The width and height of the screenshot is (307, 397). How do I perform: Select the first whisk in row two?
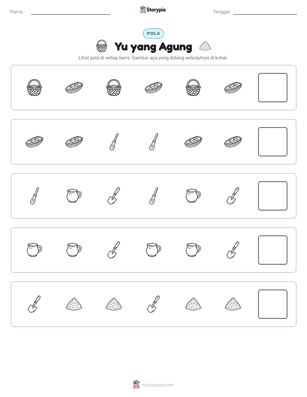click(114, 142)
